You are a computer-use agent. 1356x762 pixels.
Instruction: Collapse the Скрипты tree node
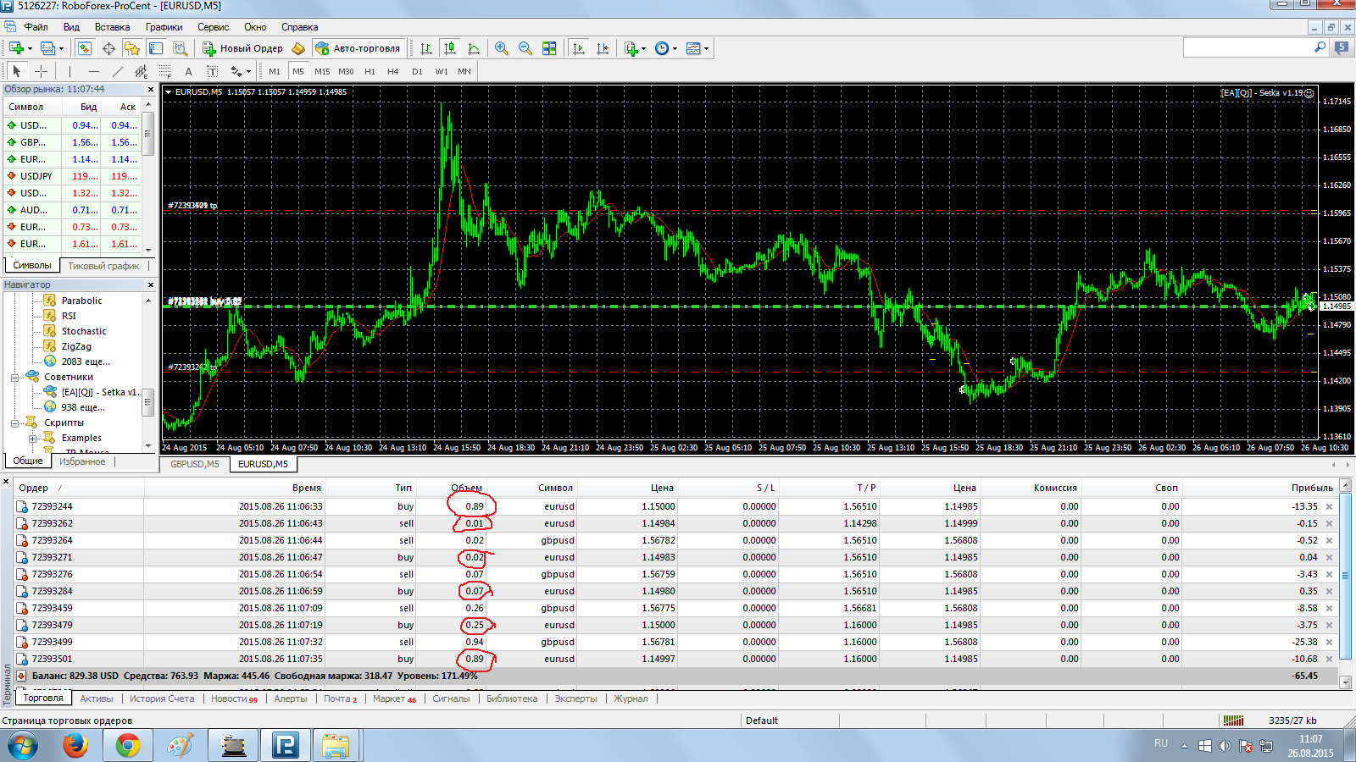[x=14, y=423]
